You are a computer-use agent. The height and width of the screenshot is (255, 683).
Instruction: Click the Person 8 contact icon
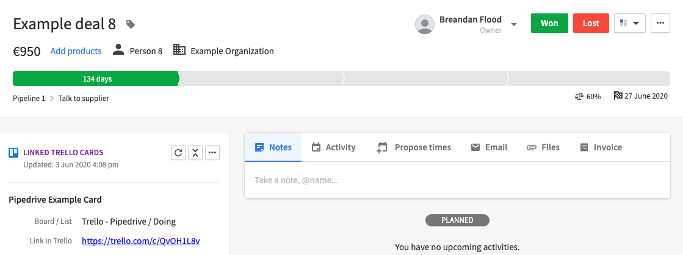(x=118, y=49)
